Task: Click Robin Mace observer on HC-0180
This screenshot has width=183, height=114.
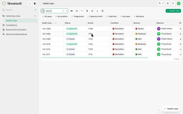Action: click(165, 39)
